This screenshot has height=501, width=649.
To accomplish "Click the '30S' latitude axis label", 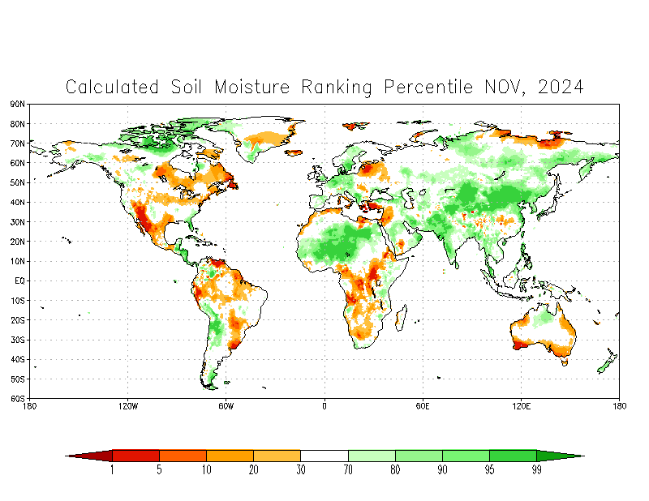I will 18,340.
